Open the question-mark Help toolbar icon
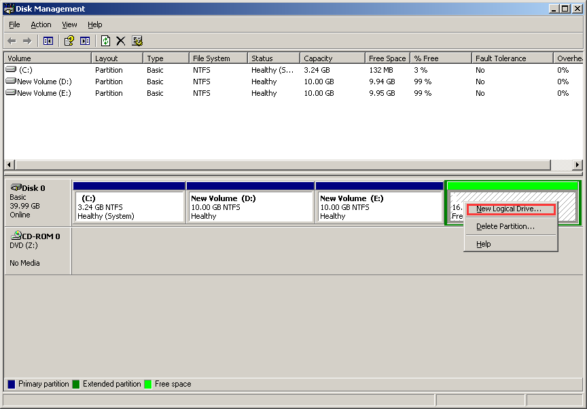The image size is (587, 409). pyautogui.click(x=69, y=41)
